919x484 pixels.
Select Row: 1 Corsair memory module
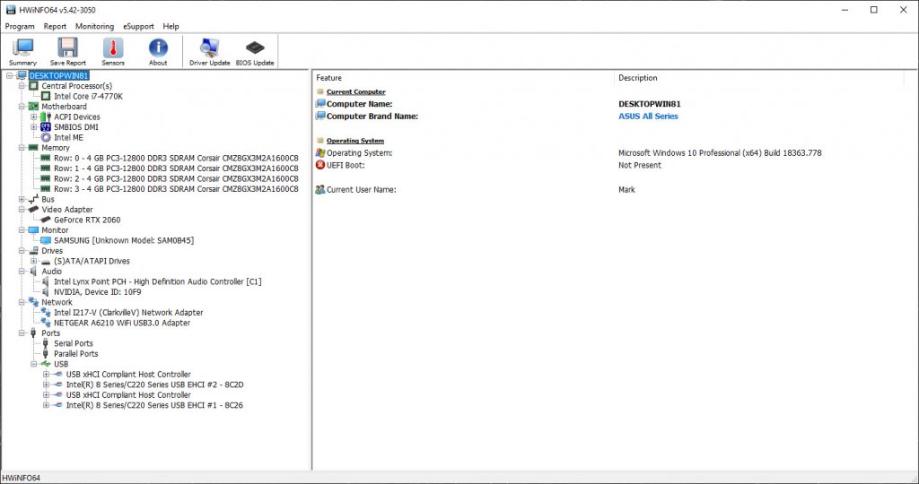pos(176,168)
